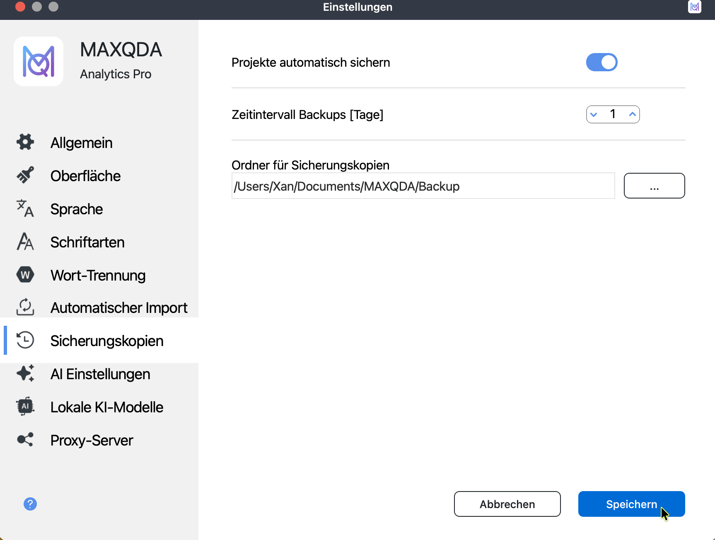715x540 pixels.
Task: Click the backup interval value 1
Action: [613, 114]
